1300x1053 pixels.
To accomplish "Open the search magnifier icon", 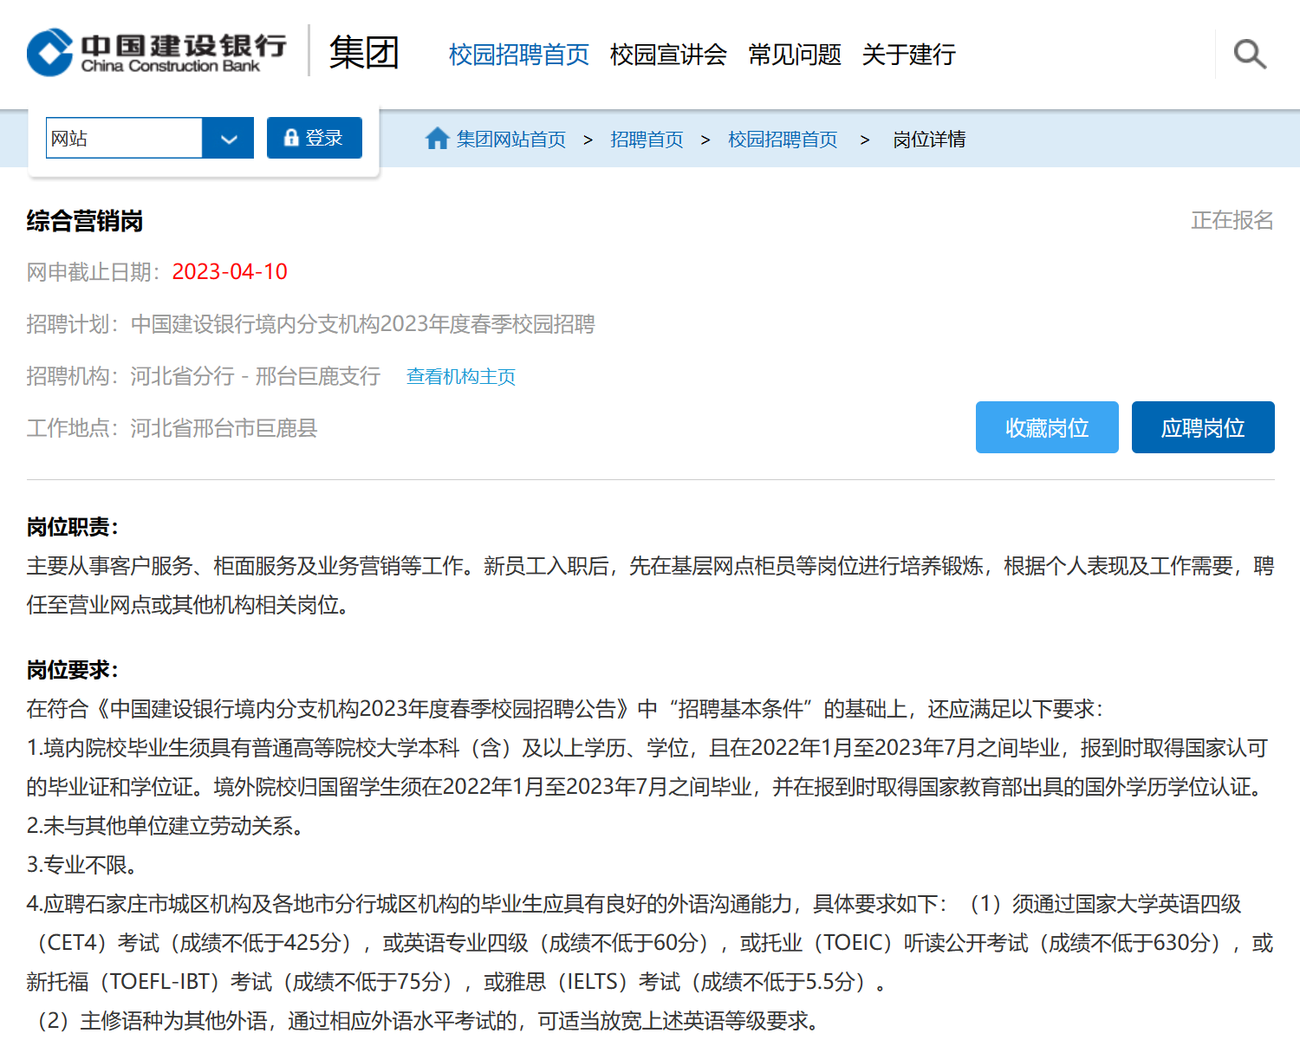I will (x=1250, y=54).
